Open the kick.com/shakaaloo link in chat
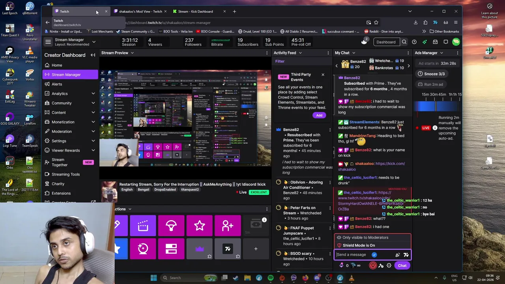 click(x=372, y=166)
